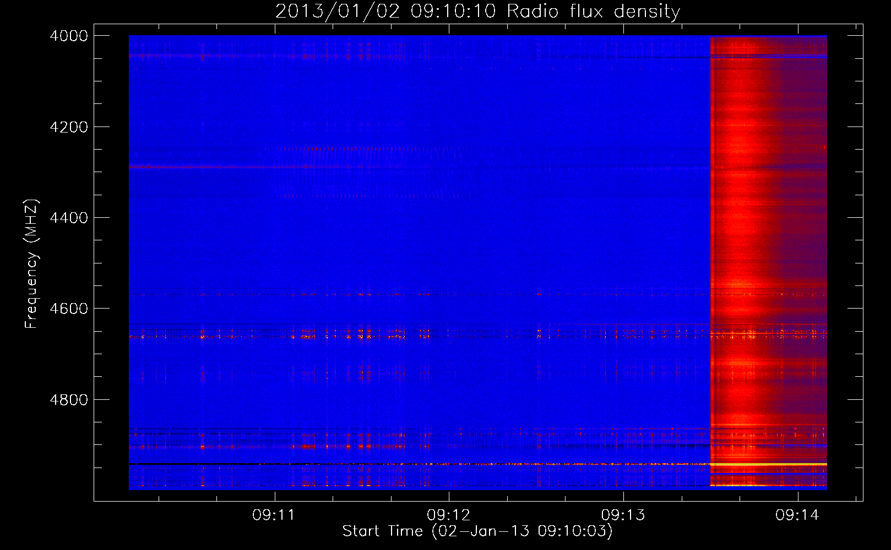Viewport: 891px width, 550px height.
Task: Click the bright red burst region in the spectrogram
Action: click(x=769, y=262)
